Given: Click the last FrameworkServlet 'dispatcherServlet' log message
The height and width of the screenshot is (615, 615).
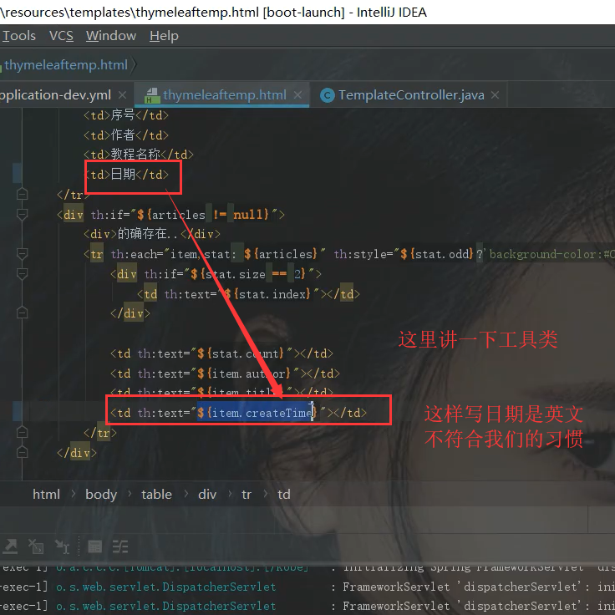Looking at the screenshot, I should (479, 606).
